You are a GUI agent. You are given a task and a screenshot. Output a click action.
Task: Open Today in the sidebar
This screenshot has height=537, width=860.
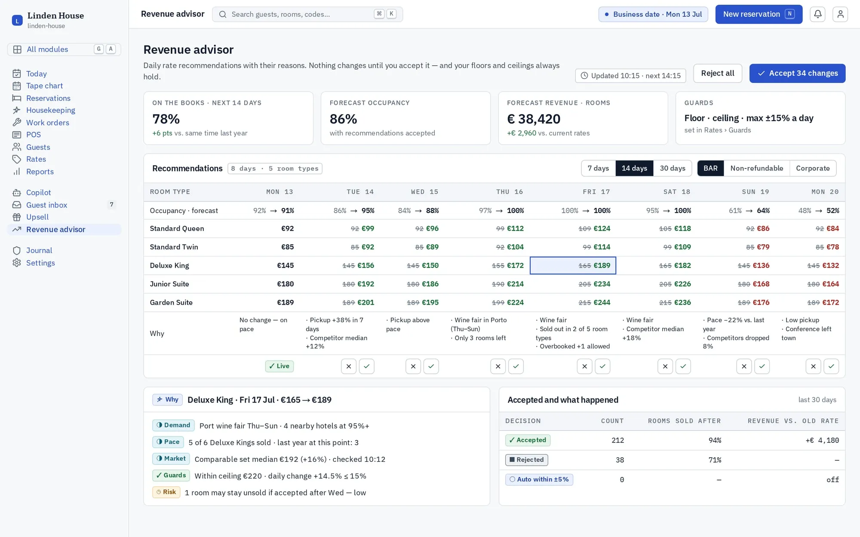(64, 73)
